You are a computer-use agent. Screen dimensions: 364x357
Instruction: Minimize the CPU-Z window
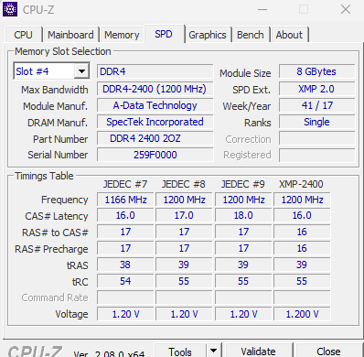pyautogui.click(x=262, y=9)
